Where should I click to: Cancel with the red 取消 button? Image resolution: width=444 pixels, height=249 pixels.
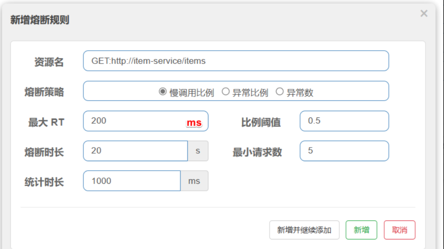(399, 230)
